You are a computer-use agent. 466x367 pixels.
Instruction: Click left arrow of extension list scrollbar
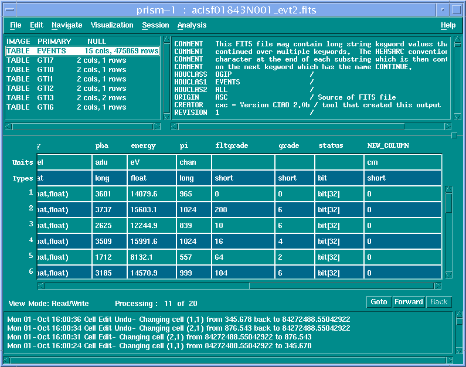[9, 126]
